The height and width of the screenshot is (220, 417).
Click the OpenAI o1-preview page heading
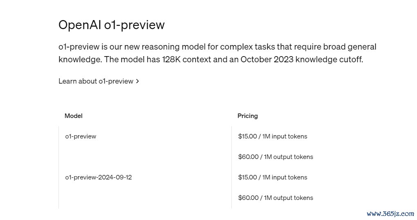[112, 25]
